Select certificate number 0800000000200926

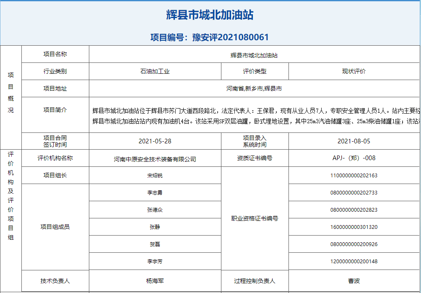point(354,244)
